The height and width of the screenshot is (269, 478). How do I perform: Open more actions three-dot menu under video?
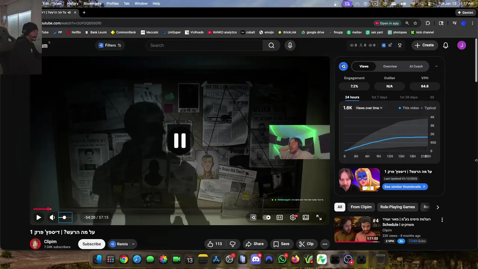(325, 244)
